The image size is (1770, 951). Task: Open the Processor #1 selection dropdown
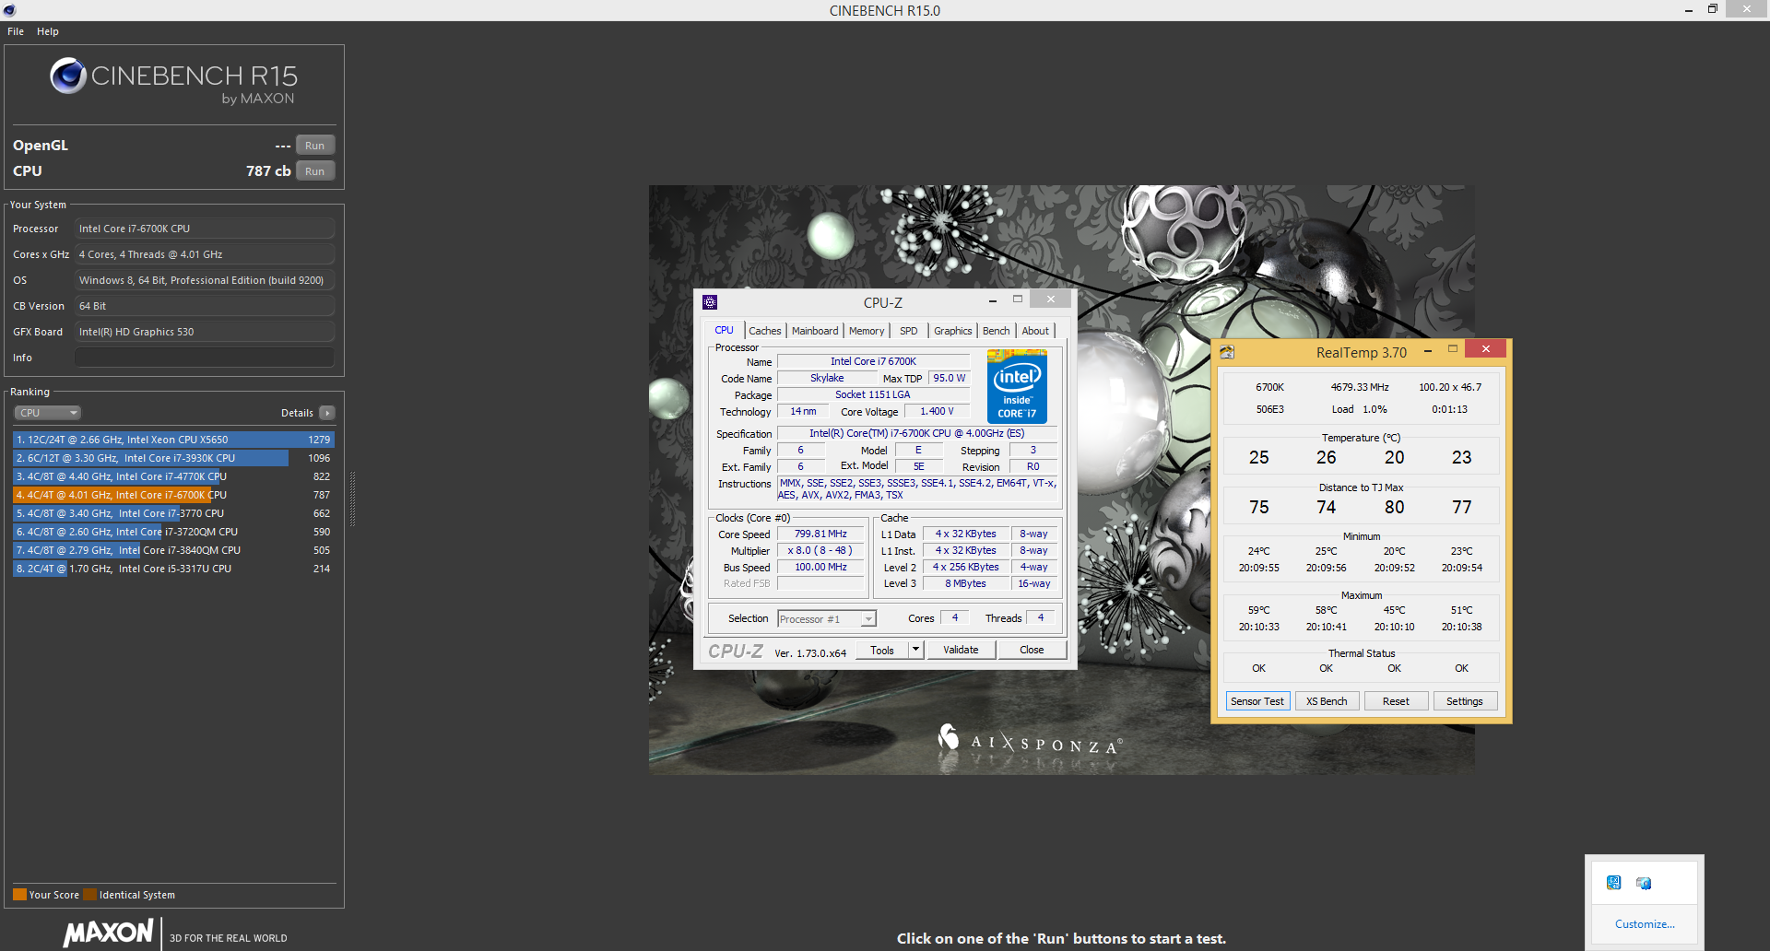[x=827, y=619]
